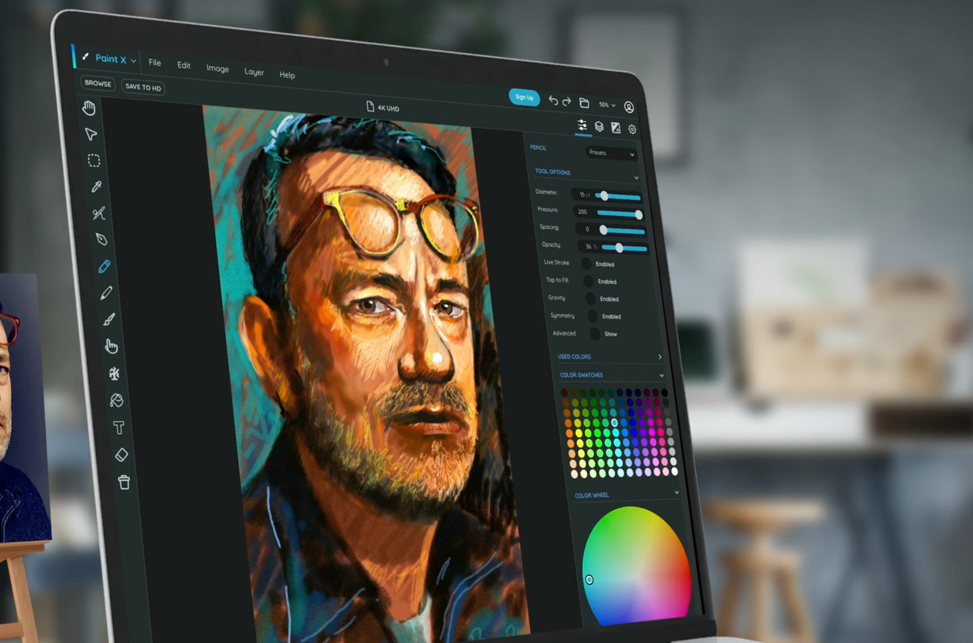Open the Image menu
Screen dimensions: 973x643
(x=218, y=69)
